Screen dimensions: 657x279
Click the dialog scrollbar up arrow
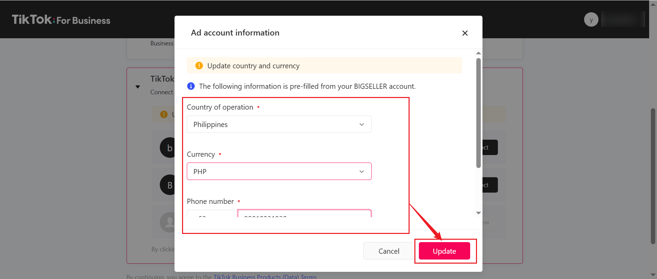[478, 53]
